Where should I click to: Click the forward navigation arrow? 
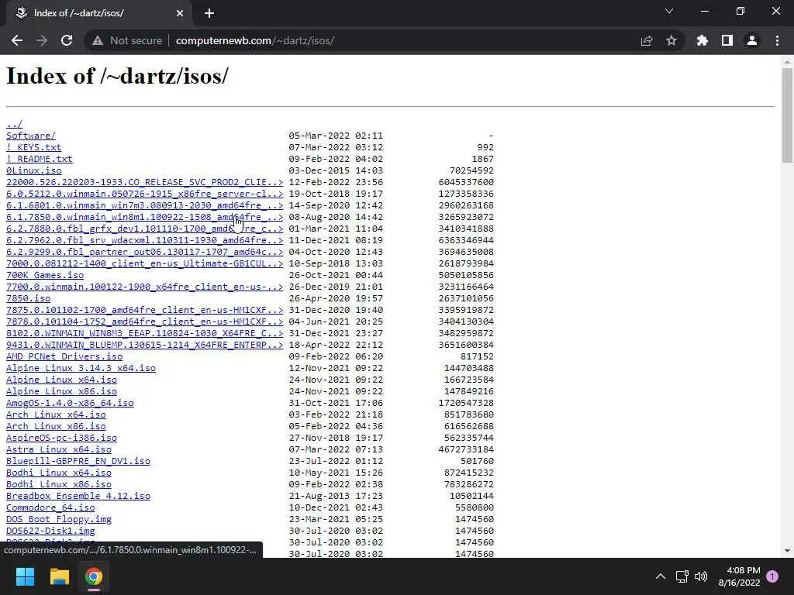[42, 40]
